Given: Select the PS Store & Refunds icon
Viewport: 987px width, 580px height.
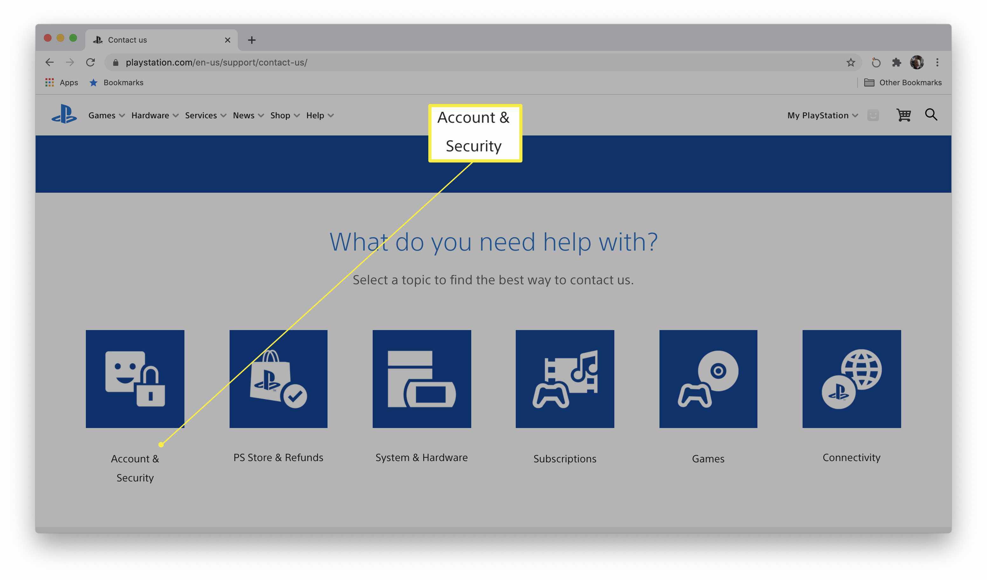Looking at the screenshot, I should pyautogui.click(x=278, y=378).
